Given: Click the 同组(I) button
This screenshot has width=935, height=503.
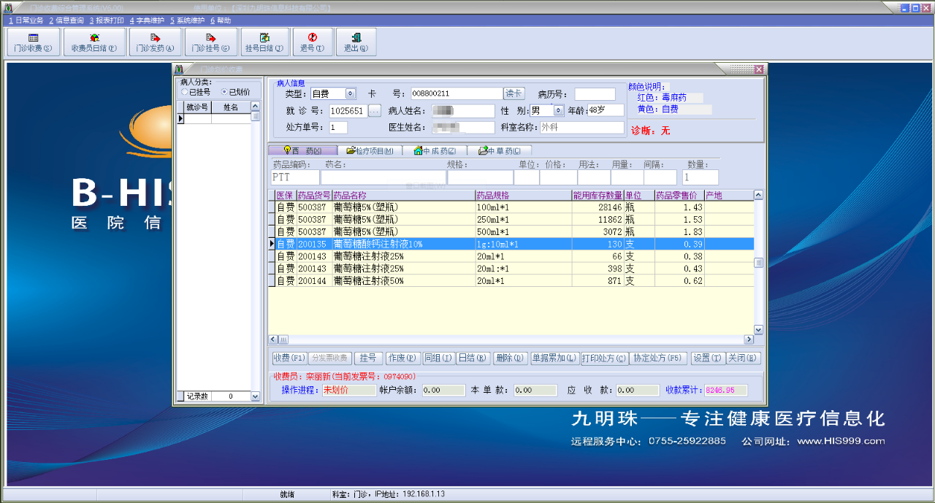Looking at the screenshot, I should [x=438, y=358].
